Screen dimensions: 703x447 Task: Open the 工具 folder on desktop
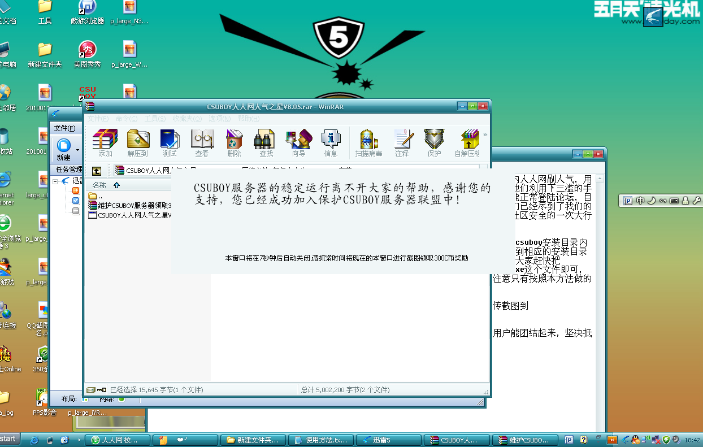pos(45,12)
